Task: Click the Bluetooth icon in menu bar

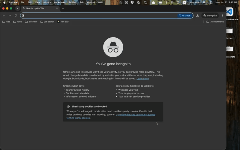Action: point(166,2)
